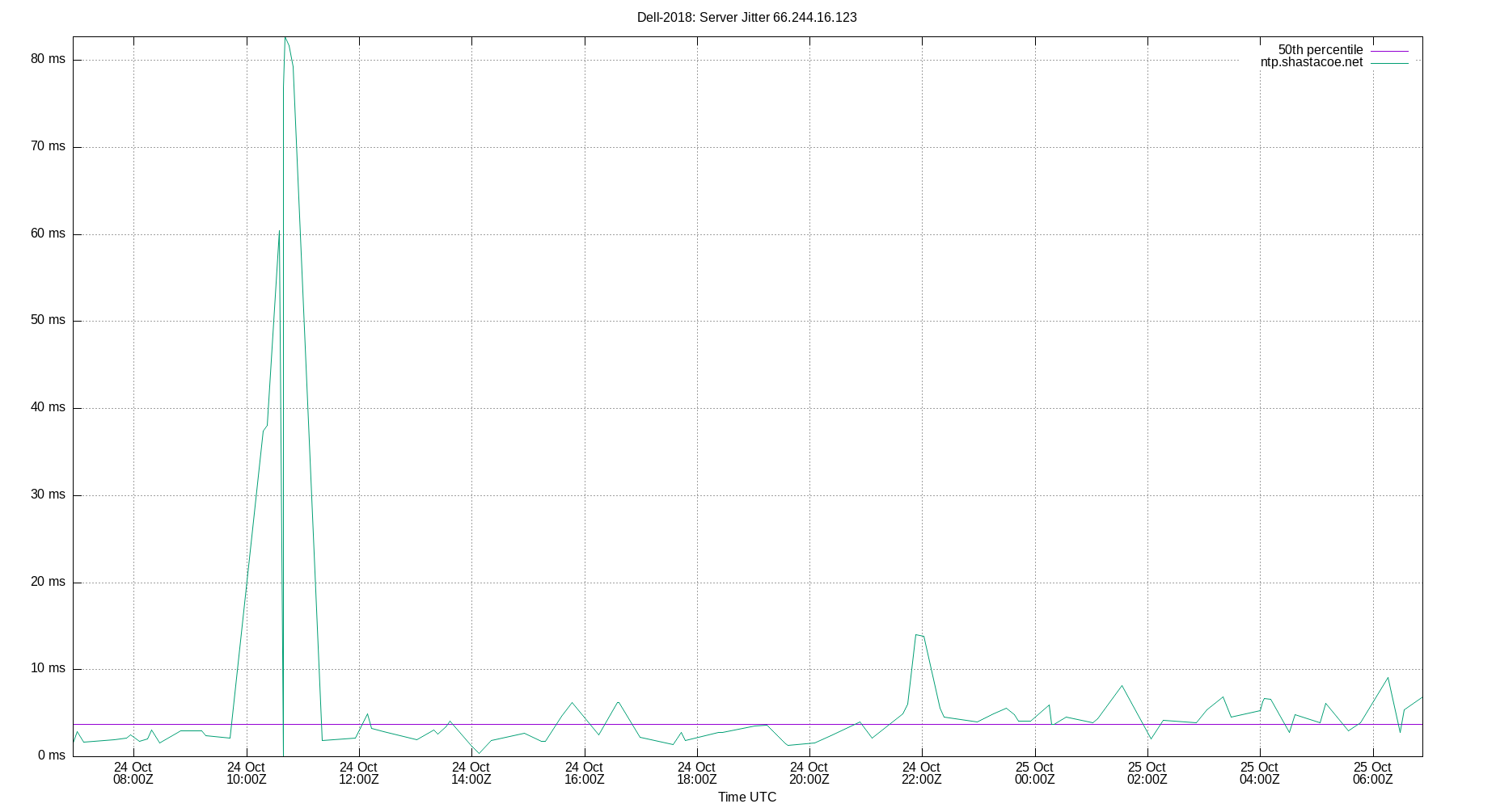The image size is (1496, 808).
Task: Select the '24 Oct 14:00Z' time label
Action: coord(471,773)
